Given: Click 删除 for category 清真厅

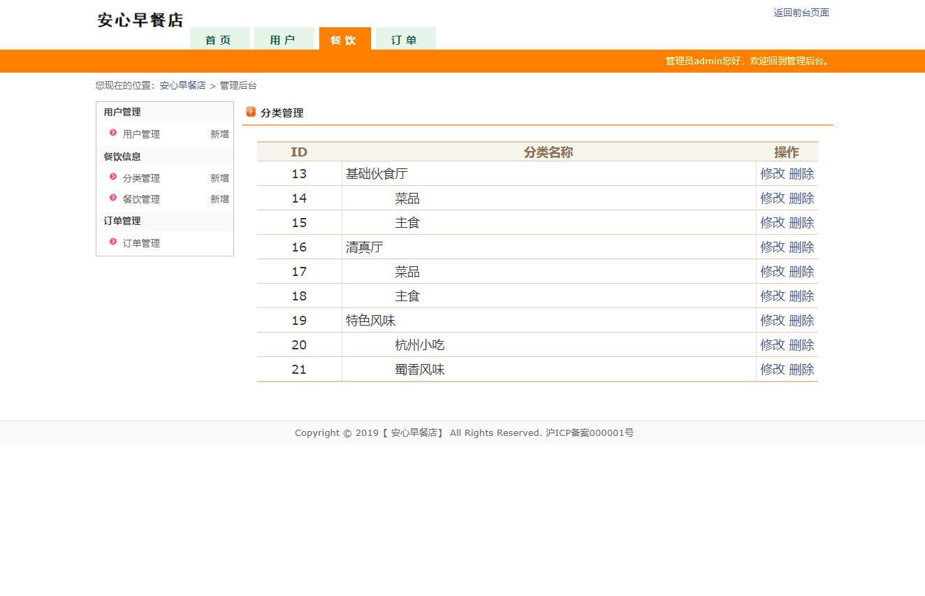Looking at the screenshot, I should pyautogui.click(x=801, y=247).
